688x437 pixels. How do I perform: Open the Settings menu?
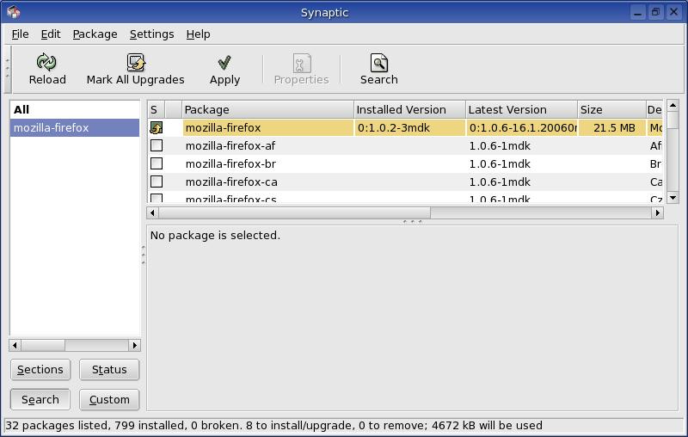coord(152,34)
